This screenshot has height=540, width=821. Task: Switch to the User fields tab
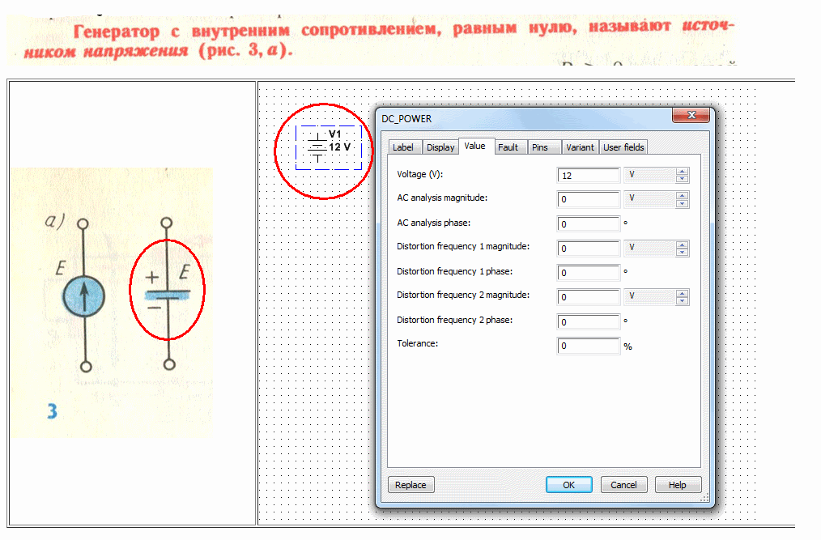point(623,147)
